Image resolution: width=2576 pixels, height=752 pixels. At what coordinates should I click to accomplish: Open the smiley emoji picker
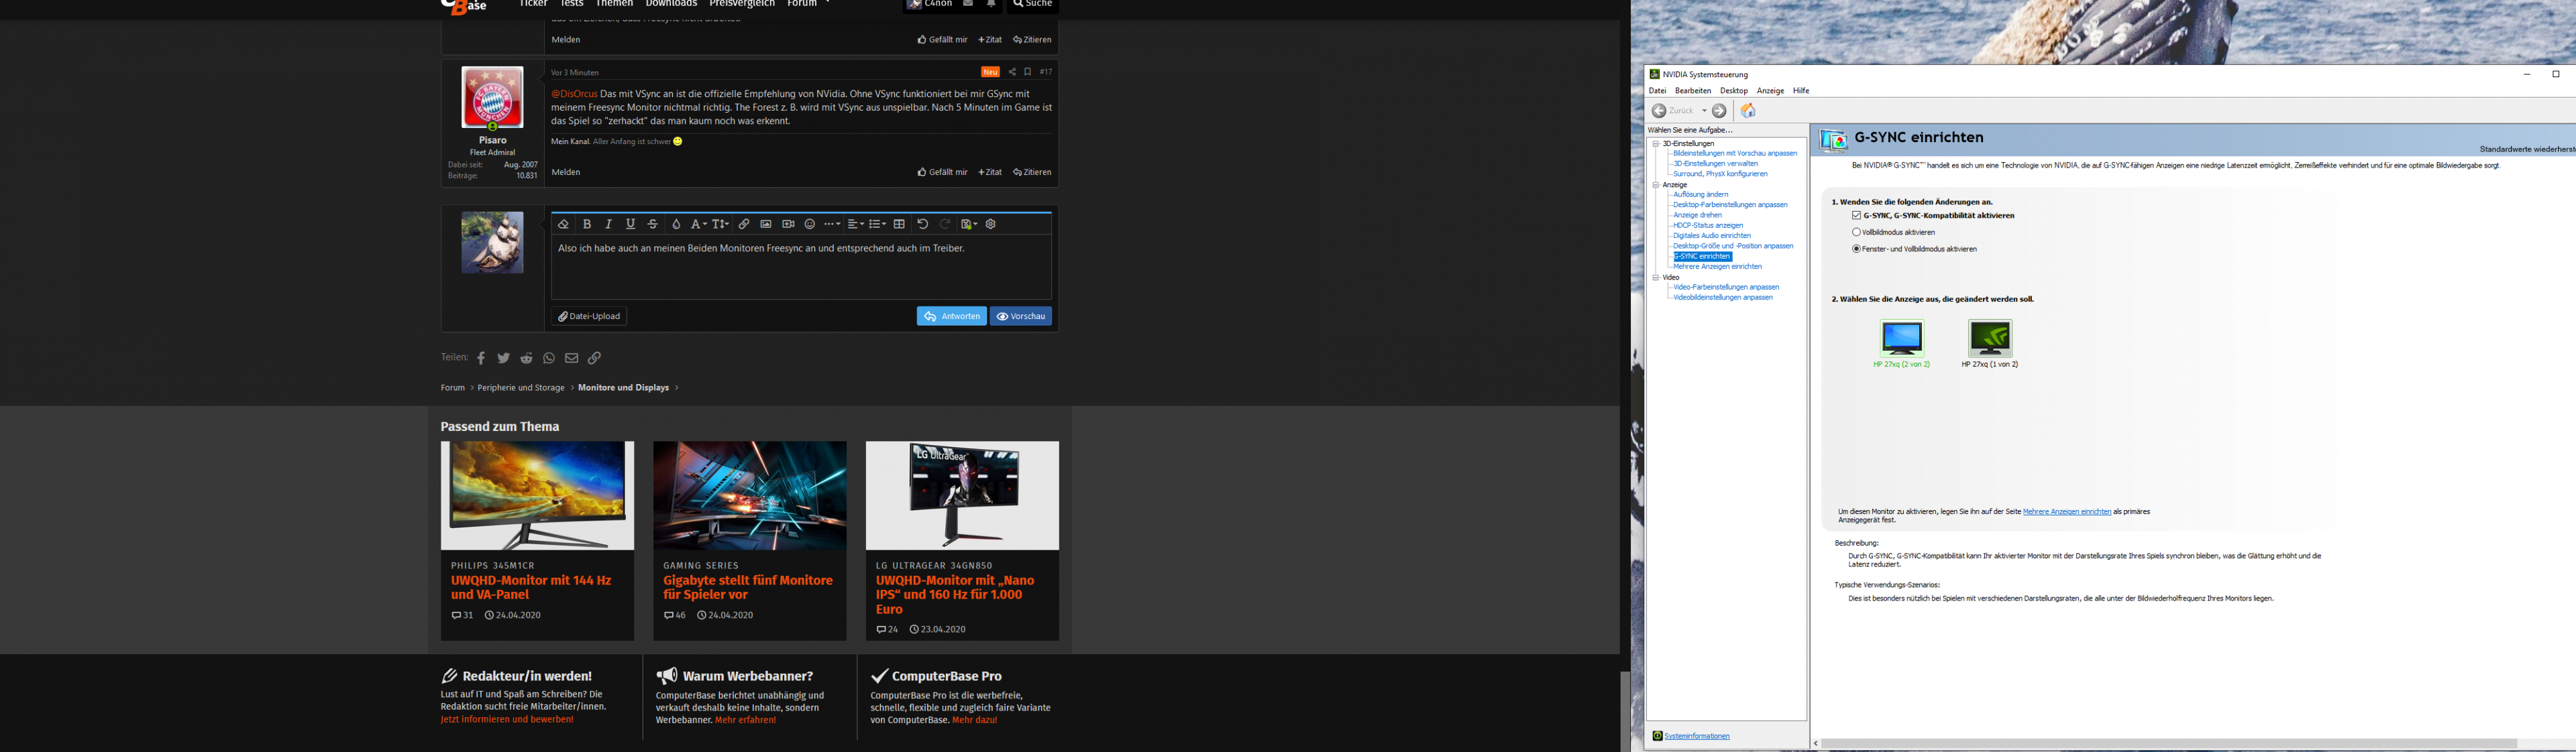pos(810,225)
